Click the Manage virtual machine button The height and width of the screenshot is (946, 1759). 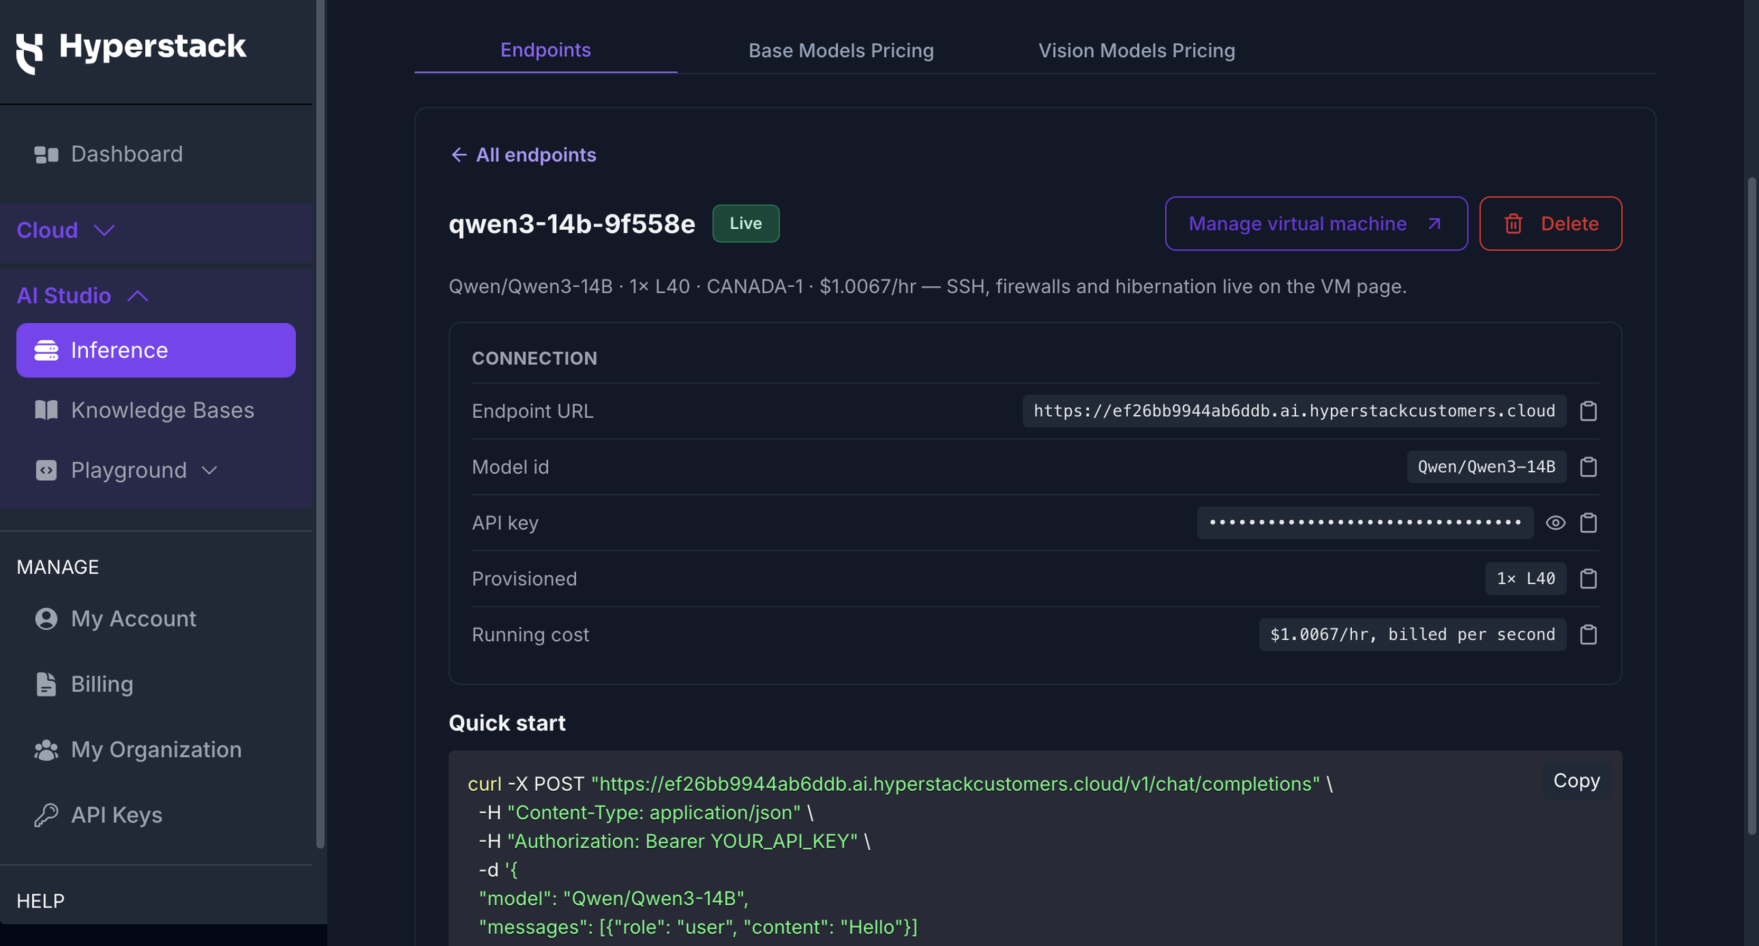(x=1316, y=224)
